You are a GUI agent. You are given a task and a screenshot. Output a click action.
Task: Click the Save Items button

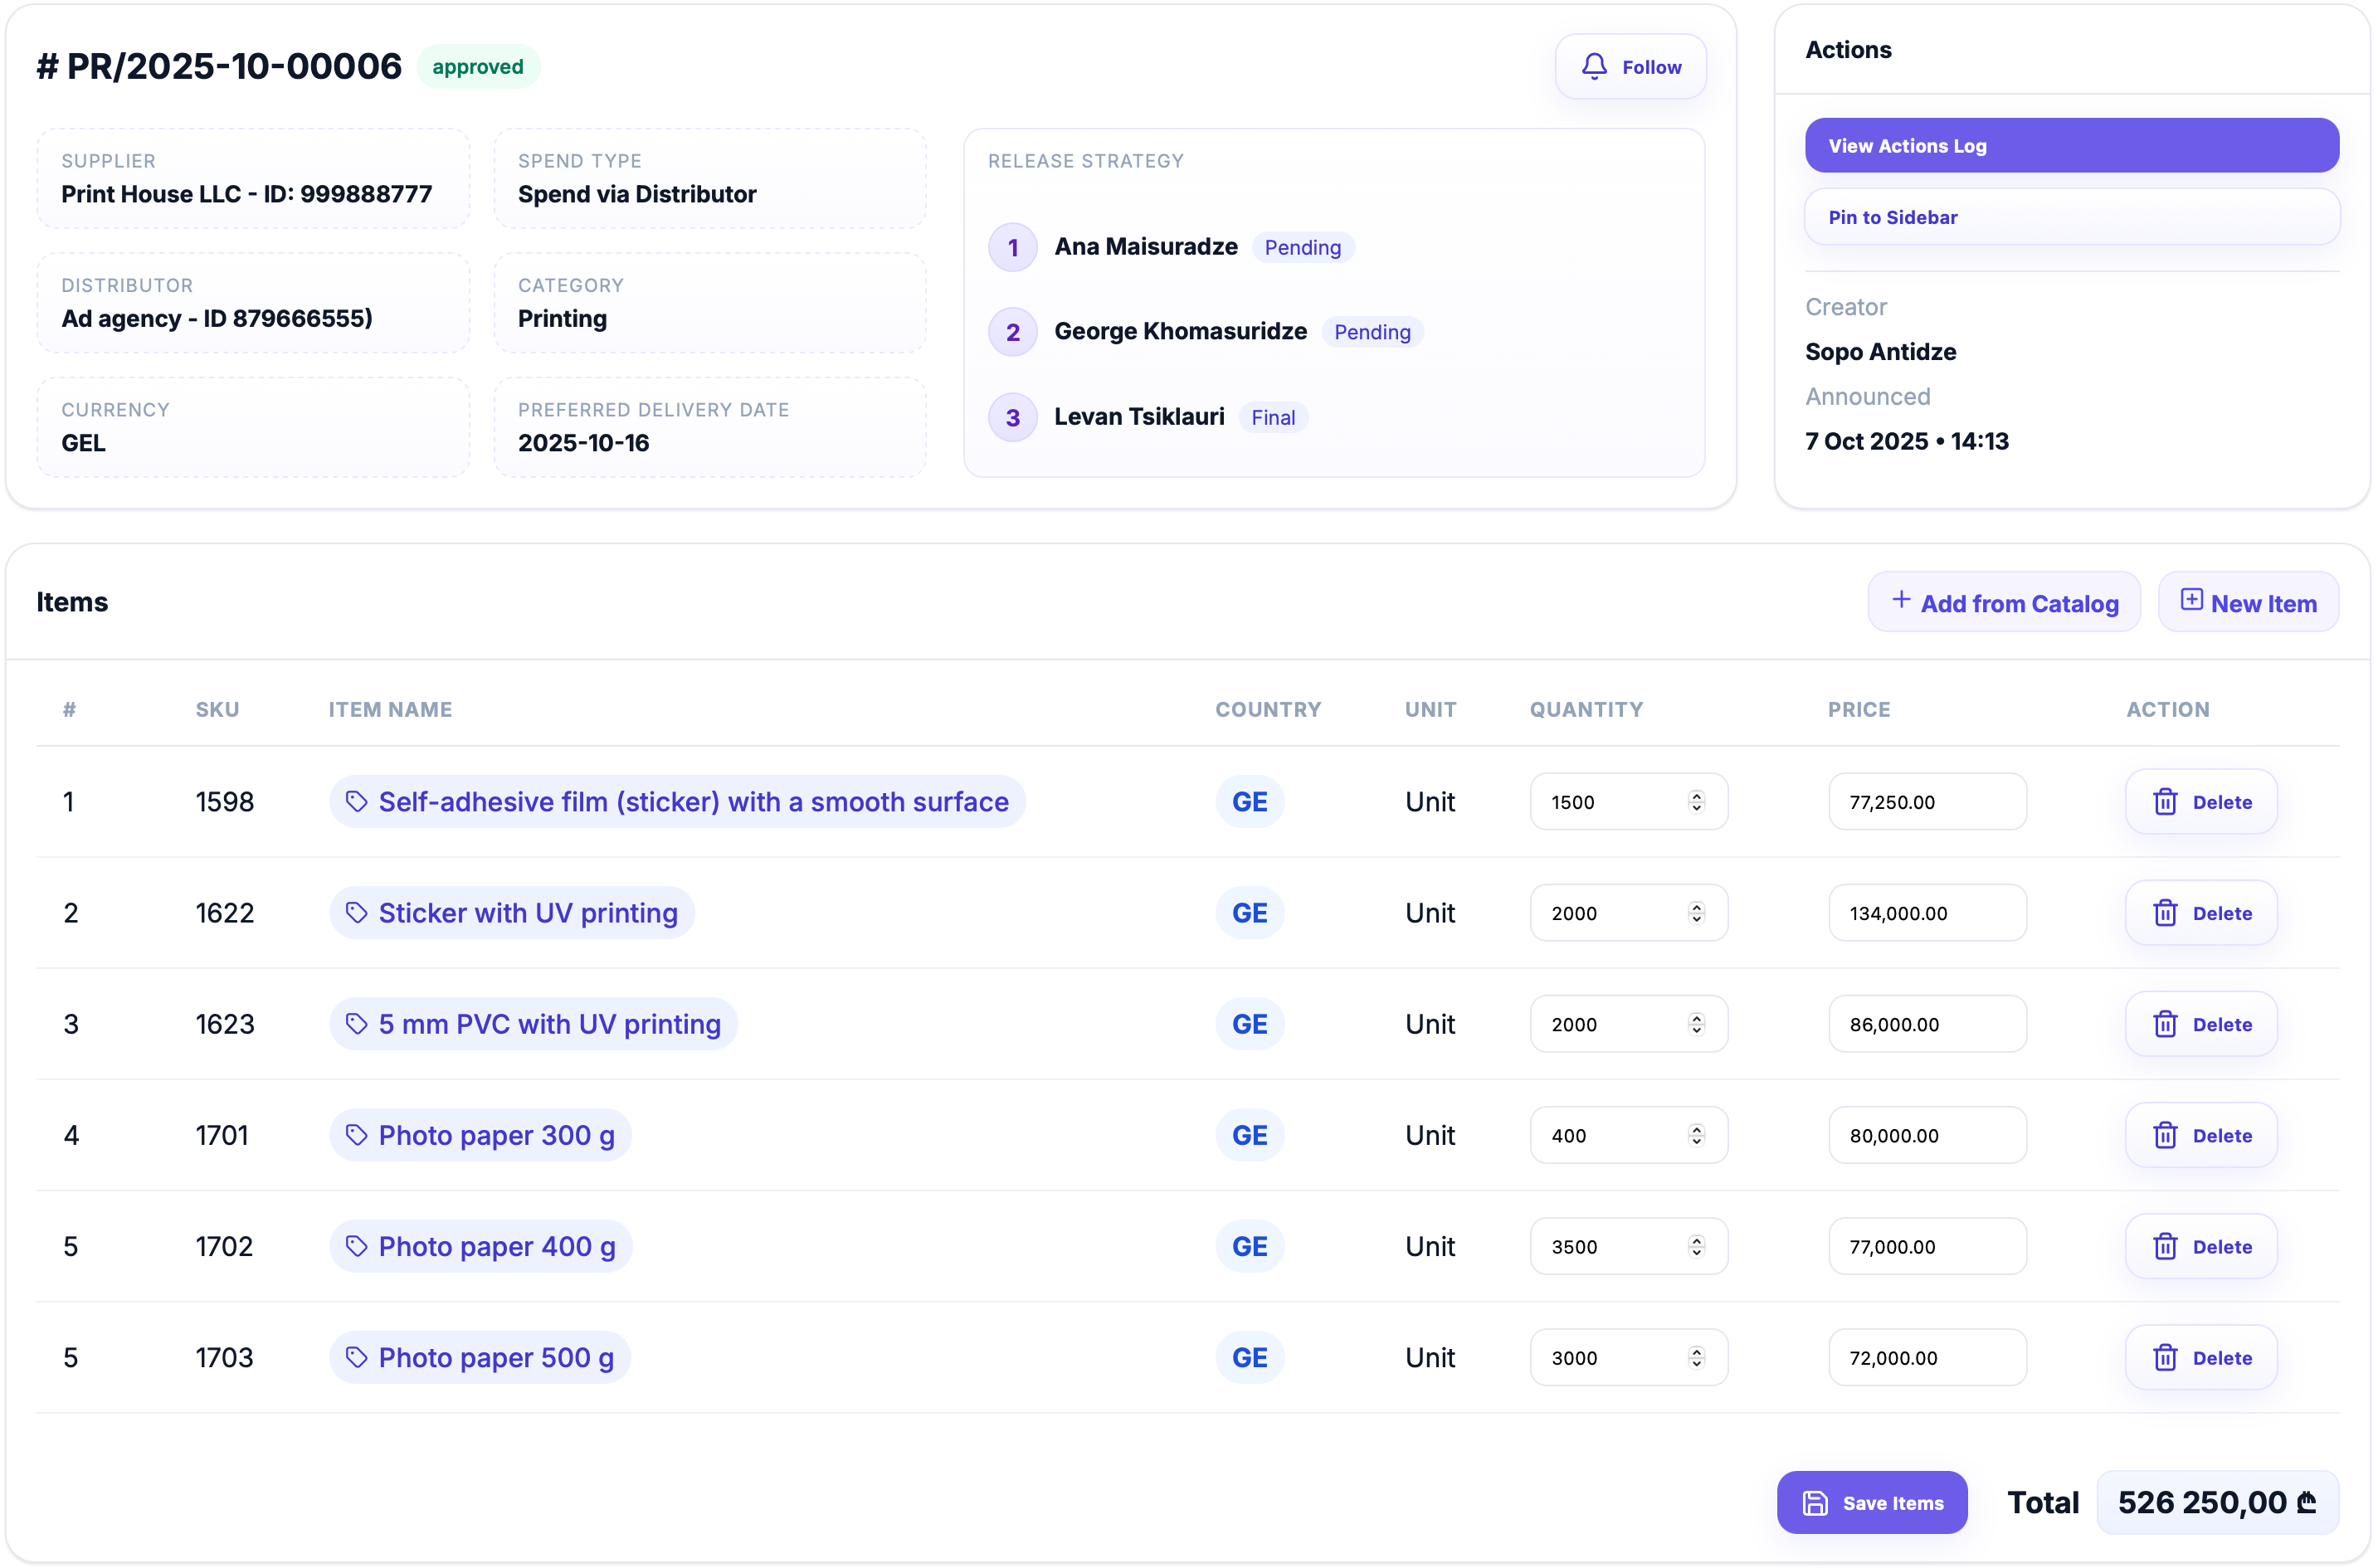[x=1872, y=1502]
